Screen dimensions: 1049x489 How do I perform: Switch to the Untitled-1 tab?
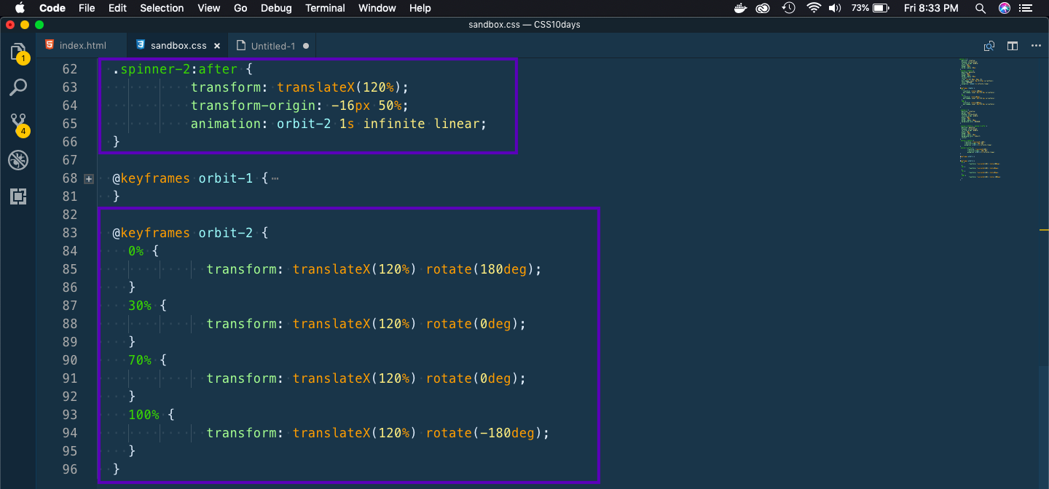pos(273,46)
